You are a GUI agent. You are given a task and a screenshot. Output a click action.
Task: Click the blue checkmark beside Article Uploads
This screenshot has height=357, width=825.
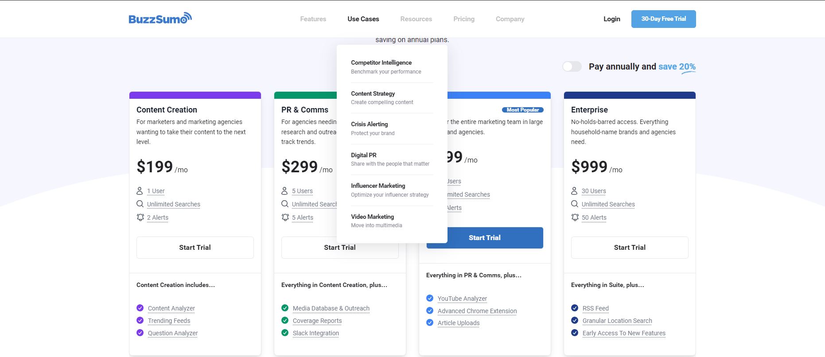(x=430, y=322)
